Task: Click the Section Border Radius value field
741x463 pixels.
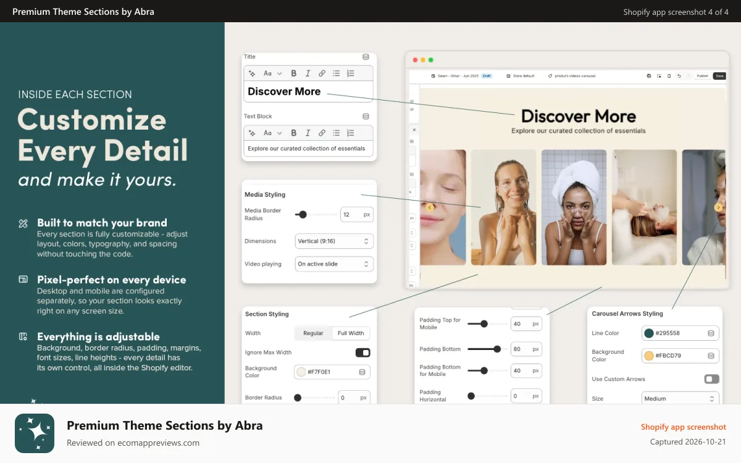Action: click(354, 398)
